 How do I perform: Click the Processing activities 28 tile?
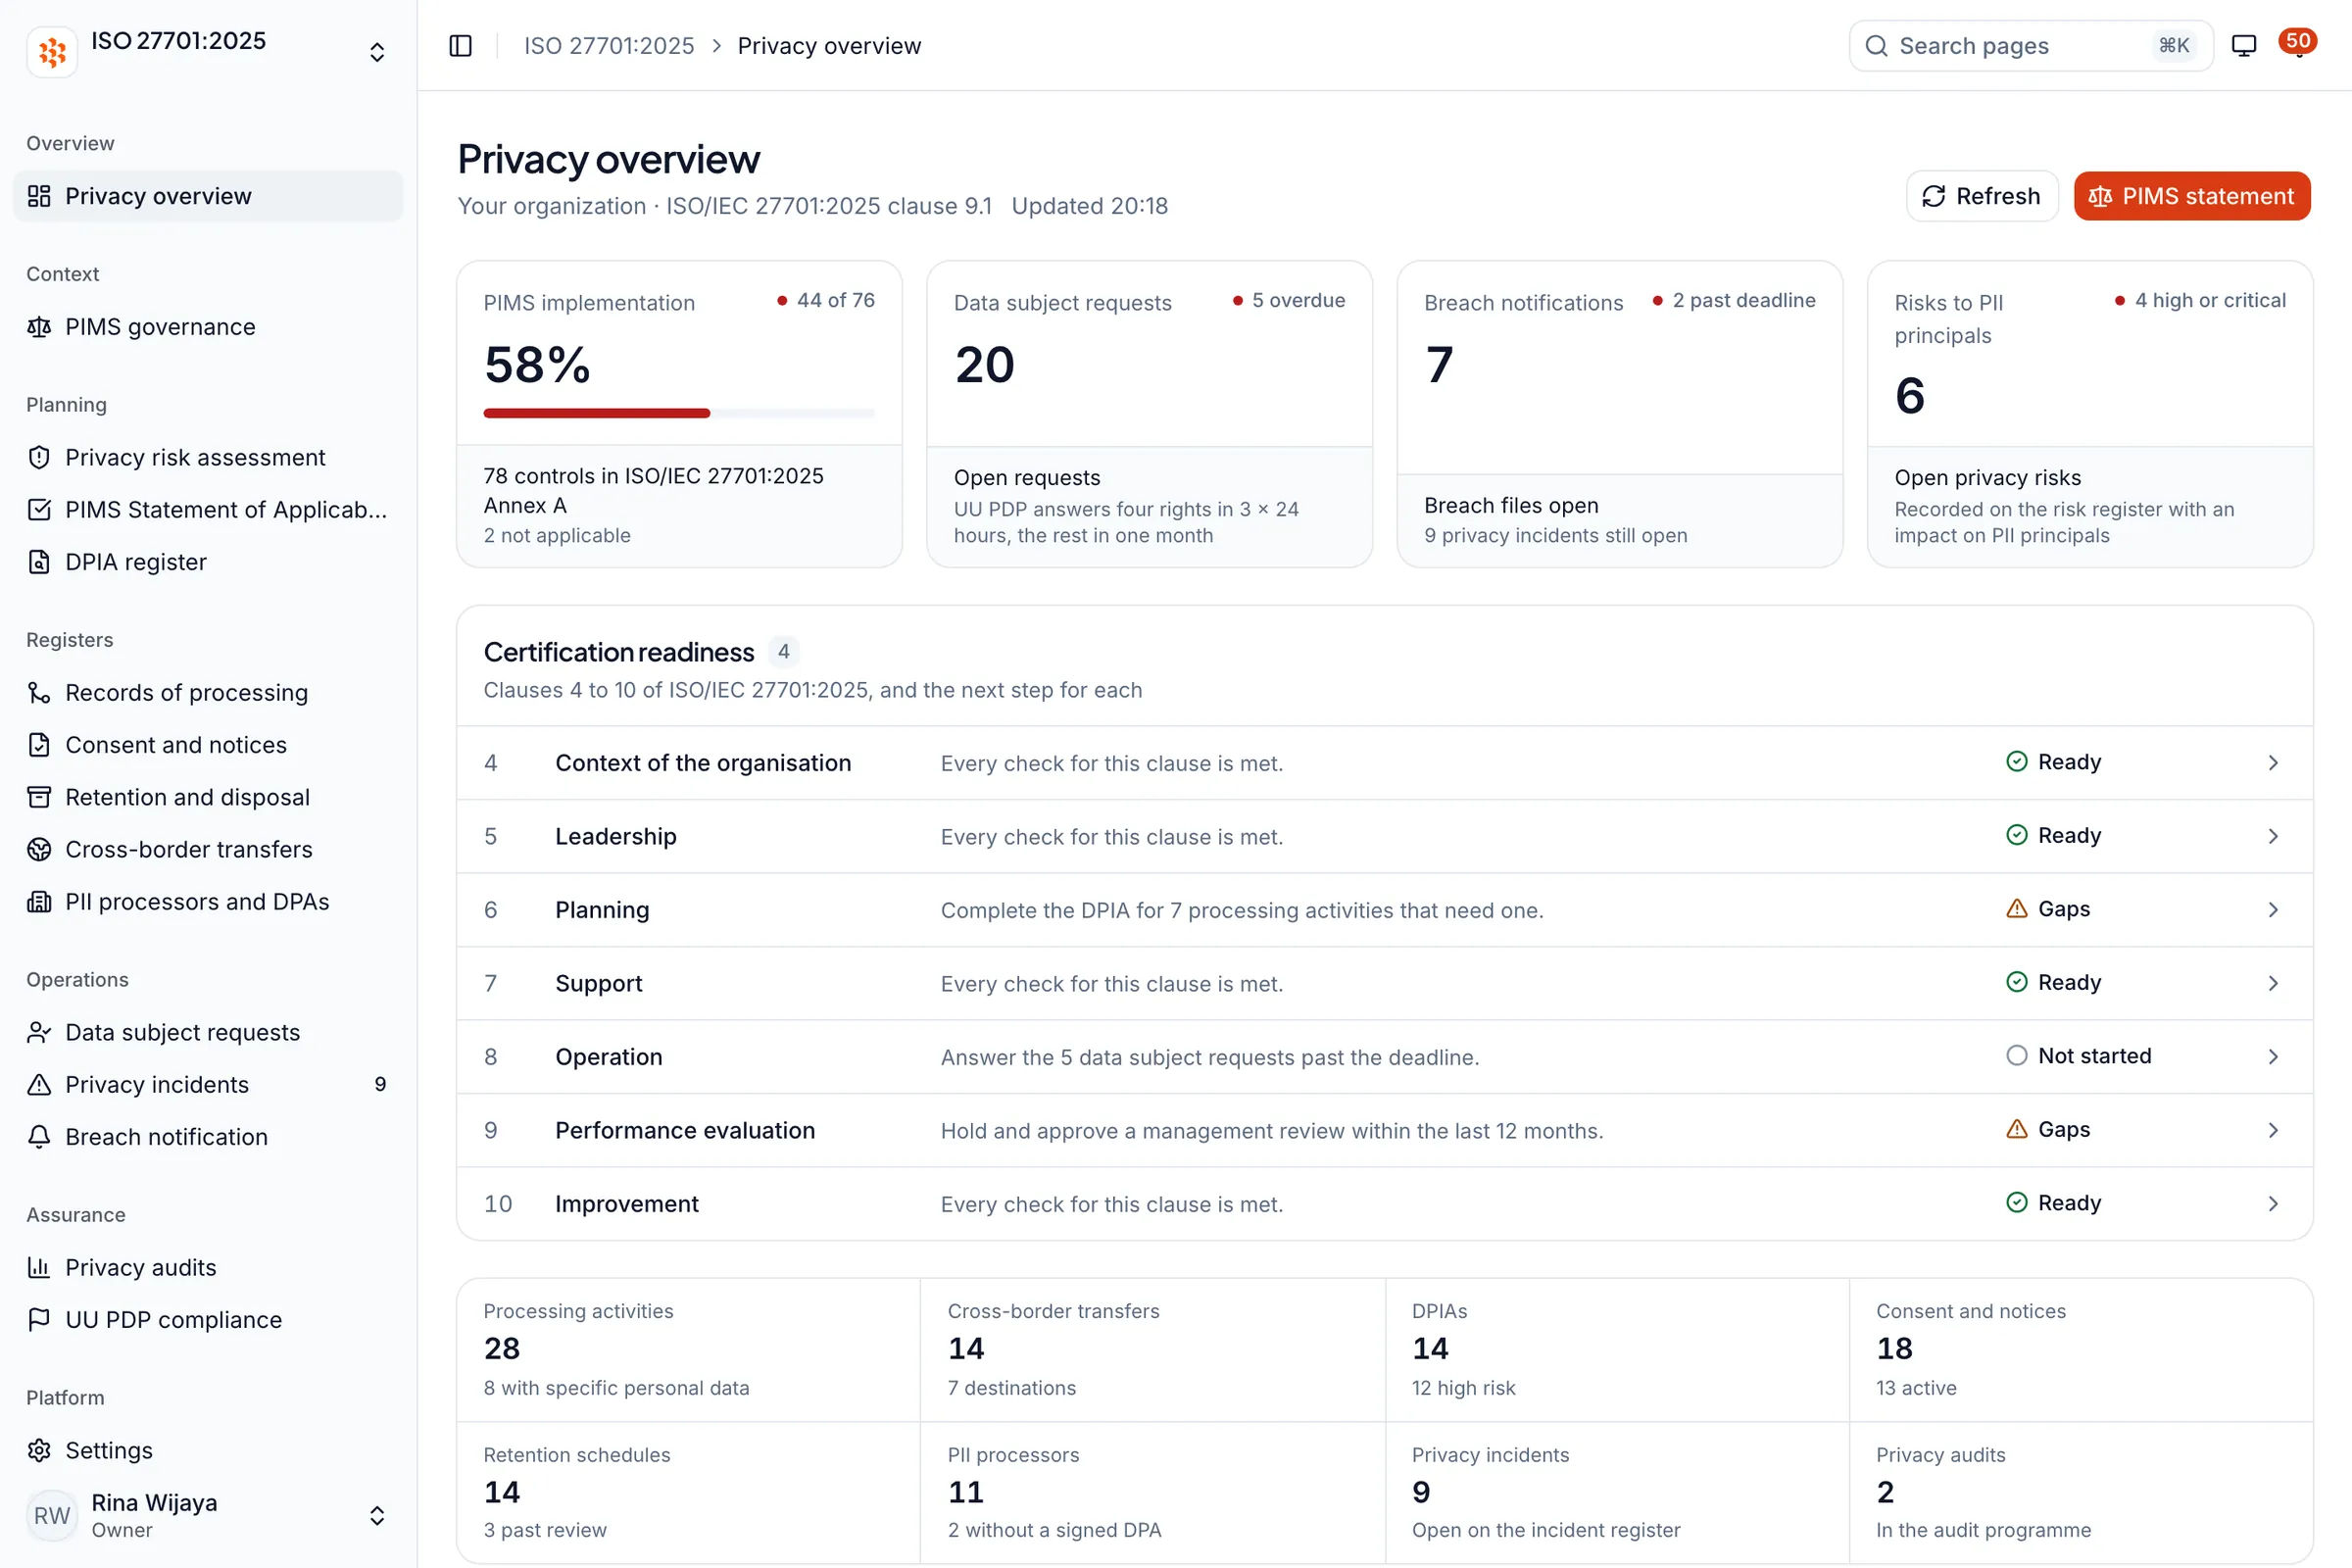689,1349
